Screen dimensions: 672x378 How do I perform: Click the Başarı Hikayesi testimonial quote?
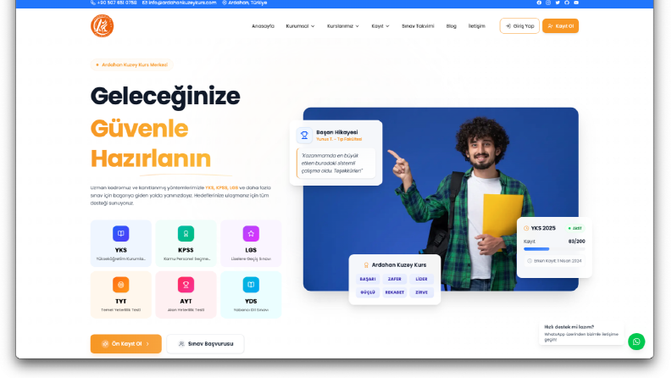point(336,164)
